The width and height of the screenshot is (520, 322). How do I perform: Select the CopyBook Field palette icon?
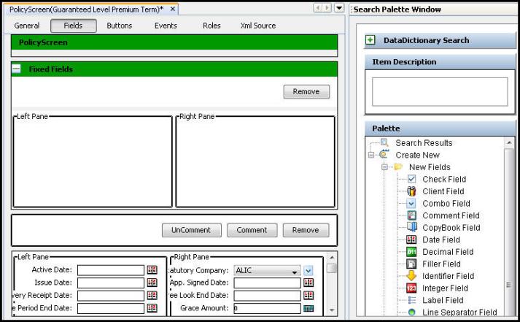(x=411, y=227)
